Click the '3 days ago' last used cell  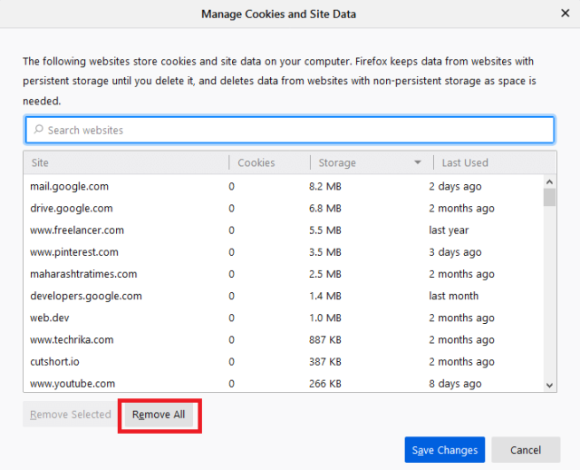pos(455,252)
